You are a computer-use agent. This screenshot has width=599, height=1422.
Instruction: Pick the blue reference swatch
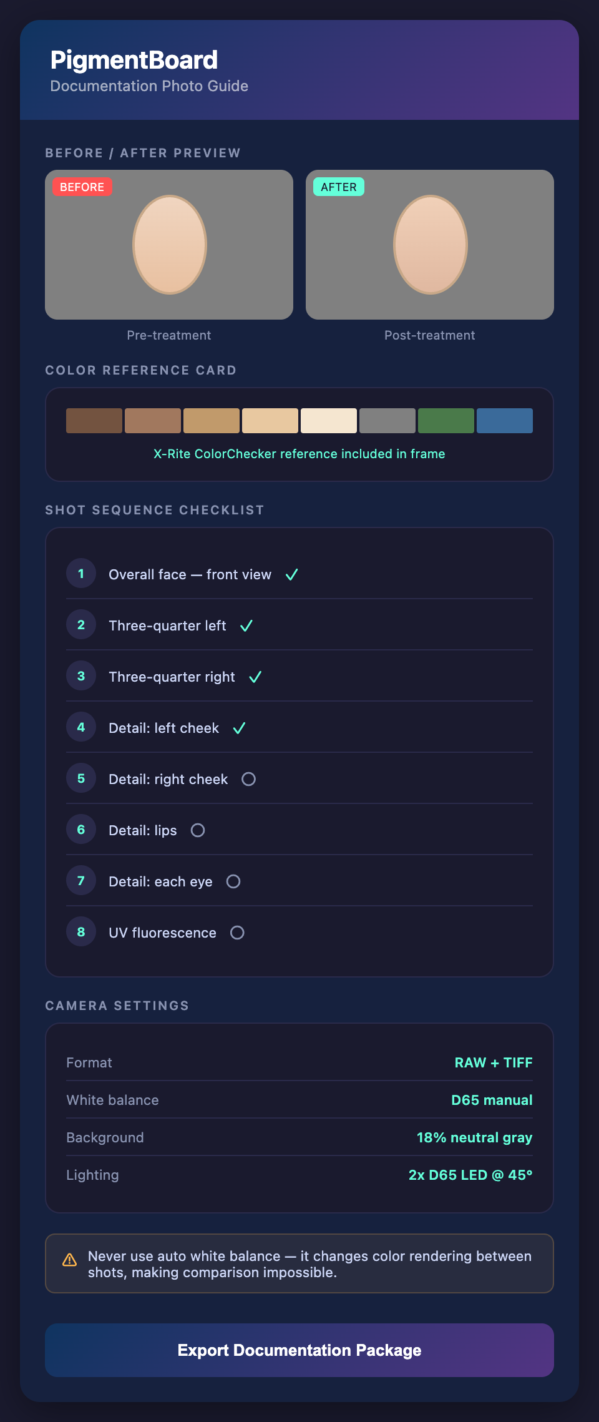click(x=504, y=421)
